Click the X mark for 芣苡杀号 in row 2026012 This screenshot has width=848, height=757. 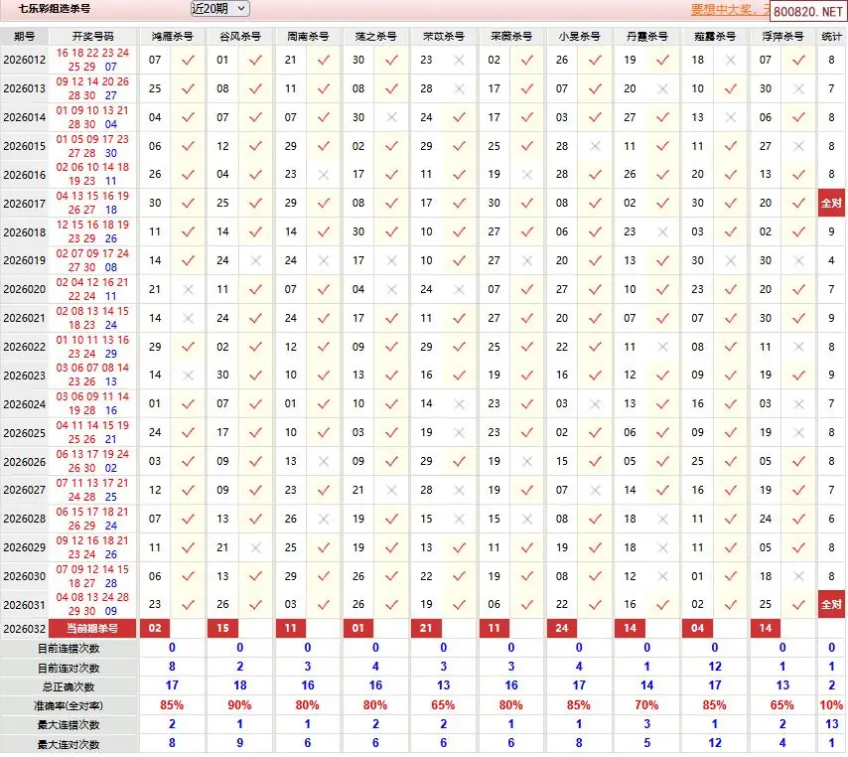[459, 60]
